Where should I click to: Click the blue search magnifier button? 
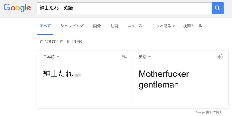click(218, 8)
